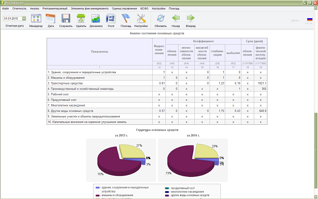This screenshot has width=318, height=199.
Task: Open the Регламентируемый menu
Action: click(x=55, y=8)
